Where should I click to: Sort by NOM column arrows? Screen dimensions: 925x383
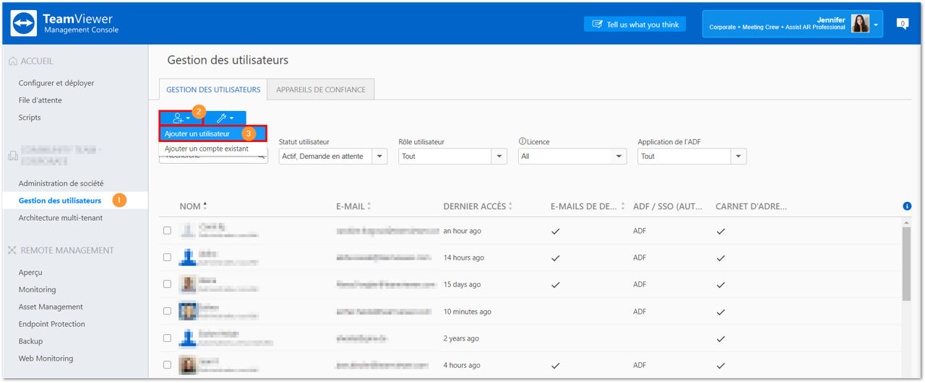205,206
